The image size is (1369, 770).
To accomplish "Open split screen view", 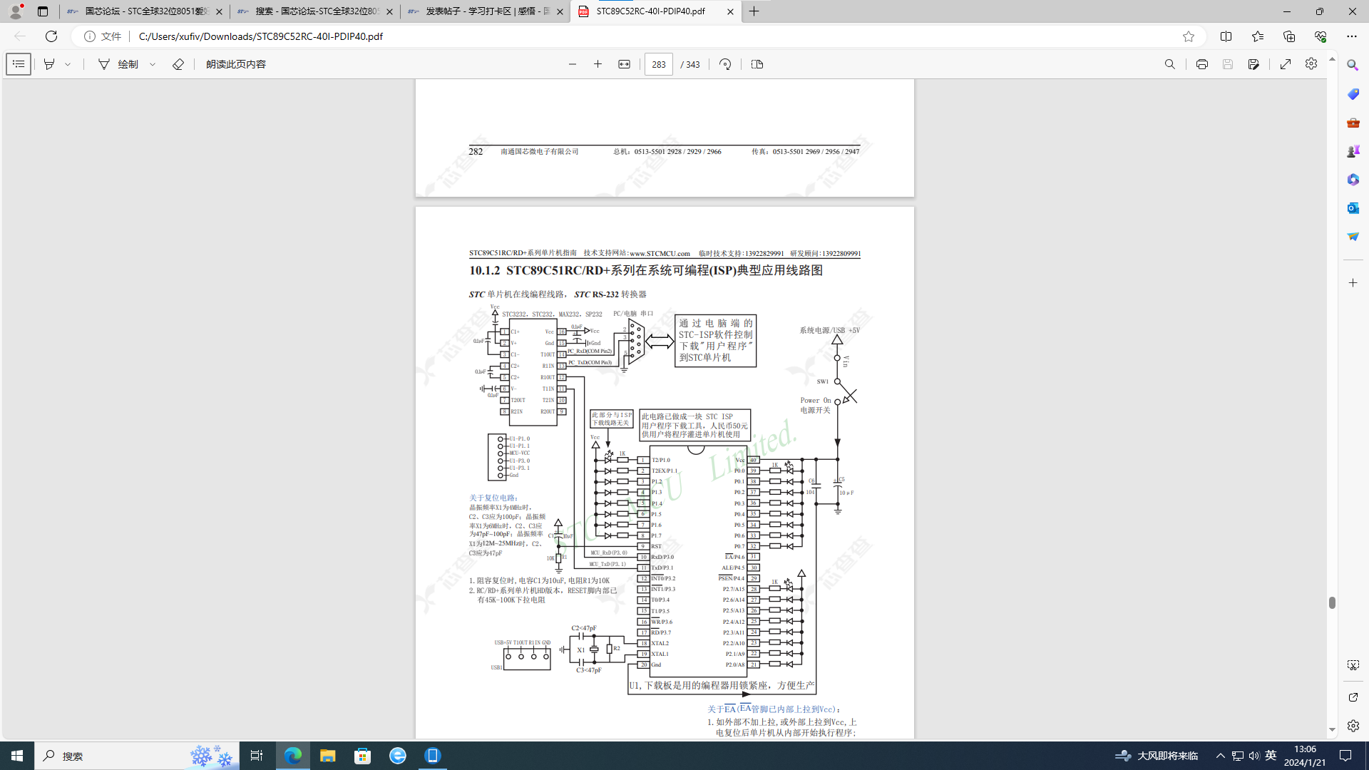I will (x=1226, y=36).
